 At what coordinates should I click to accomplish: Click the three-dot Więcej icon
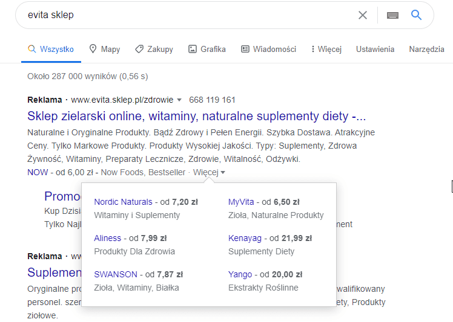click(x=313, y=49)
